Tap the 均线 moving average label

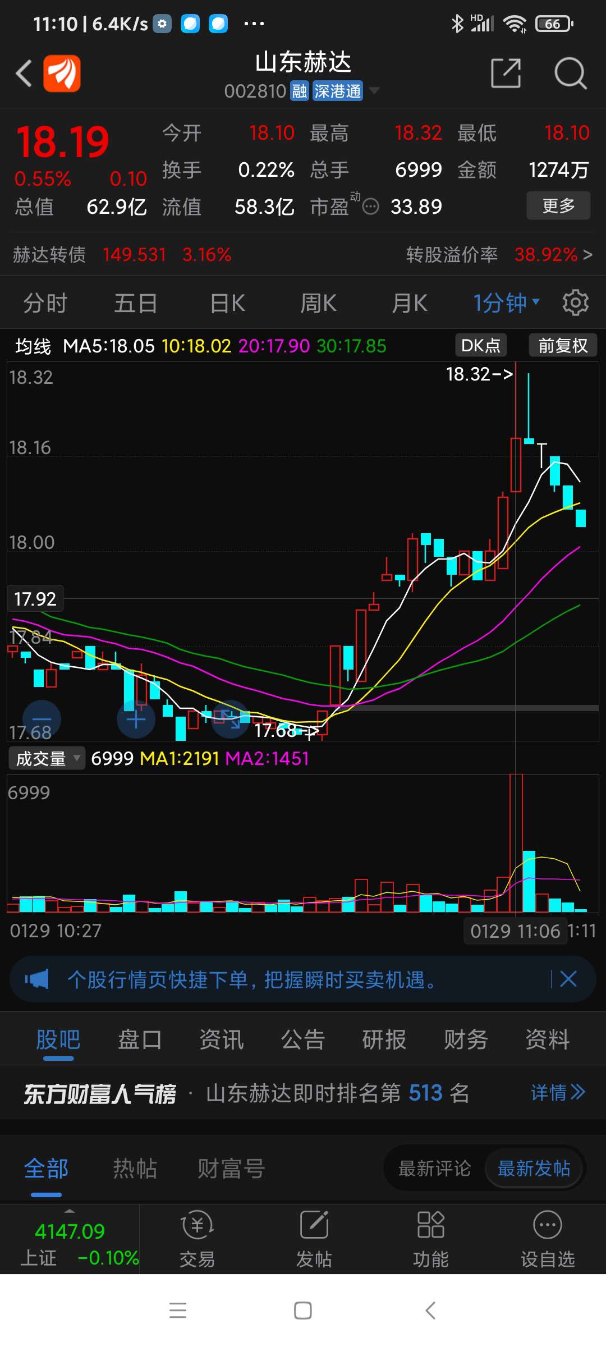(x=33, y=346)
